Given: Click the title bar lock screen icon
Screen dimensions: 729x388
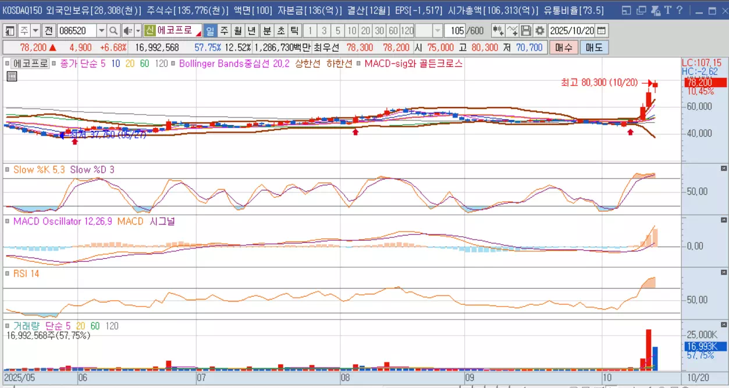Looking at the screenshot, I should pos(655,10).
